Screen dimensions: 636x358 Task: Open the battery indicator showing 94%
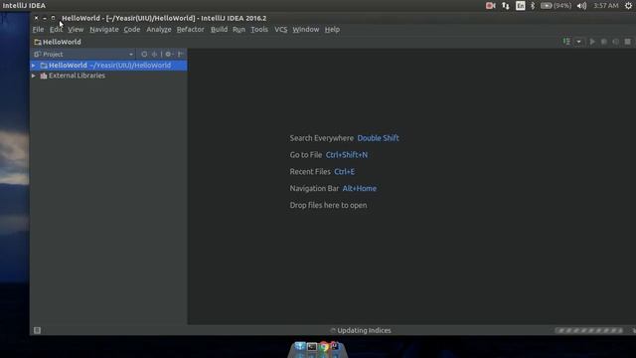coord(556,6)
